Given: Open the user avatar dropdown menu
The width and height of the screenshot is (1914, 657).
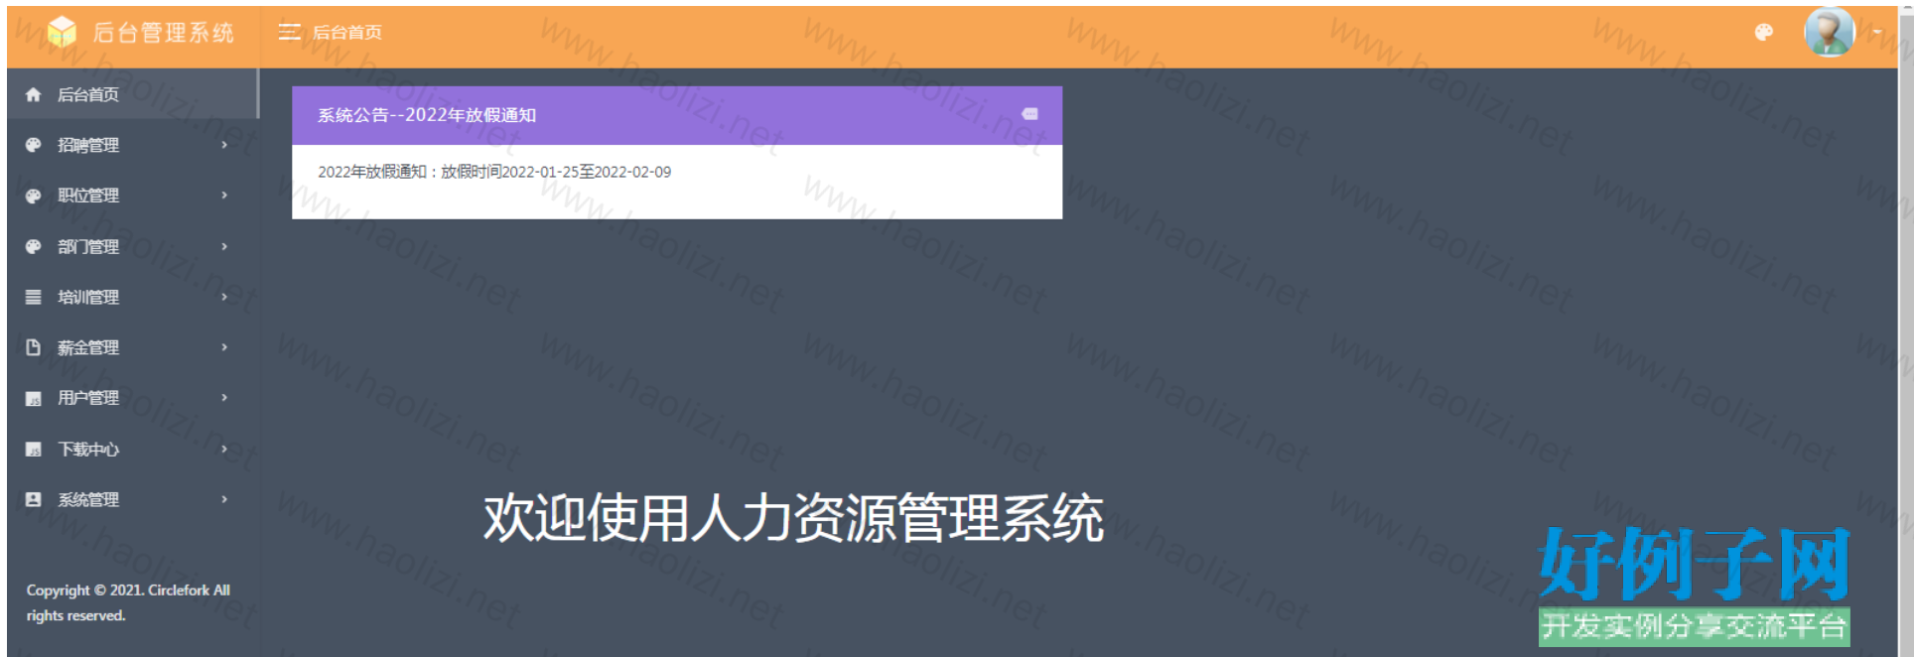Looking at the screenshot, I should (1832, 33).
